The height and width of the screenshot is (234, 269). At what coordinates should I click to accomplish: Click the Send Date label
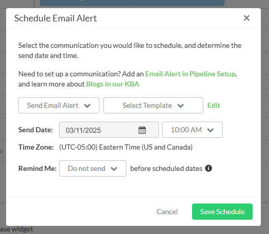(36, 130)
